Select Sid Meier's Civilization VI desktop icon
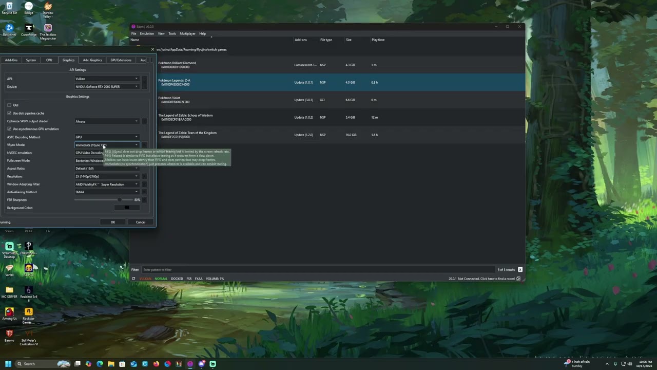Viewport: 657px width, 370px height. point(29,337)
